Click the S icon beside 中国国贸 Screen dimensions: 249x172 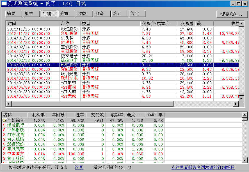pyautogui.click(x=4, y=154)
